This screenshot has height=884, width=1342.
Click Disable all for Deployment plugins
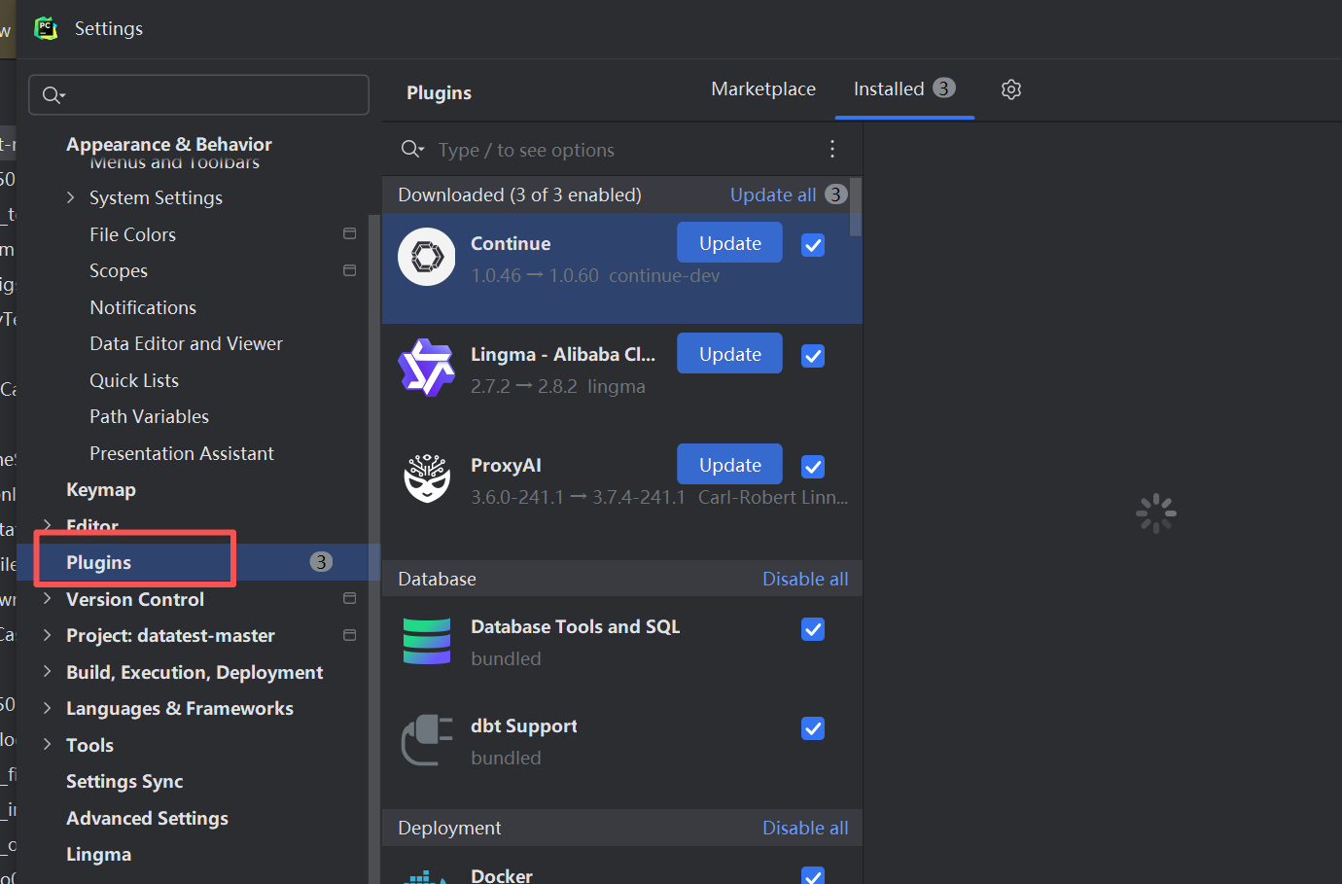805,828
